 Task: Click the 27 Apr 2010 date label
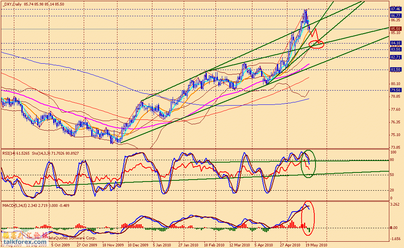click(x=290, y=245)
